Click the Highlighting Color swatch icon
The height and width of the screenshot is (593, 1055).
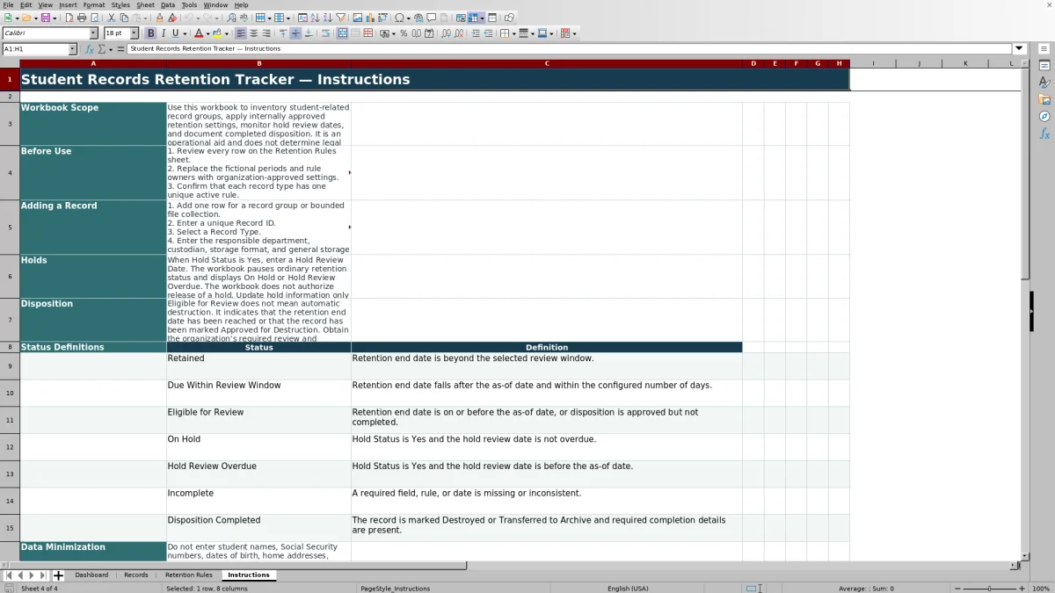[218, 33]
